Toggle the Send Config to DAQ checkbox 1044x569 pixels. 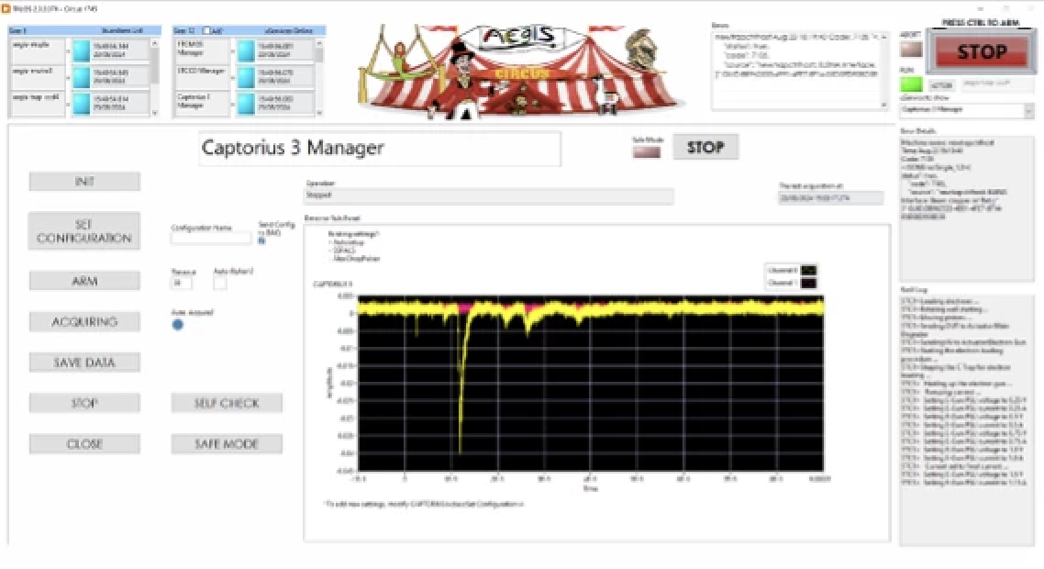[x=261, y=240]
